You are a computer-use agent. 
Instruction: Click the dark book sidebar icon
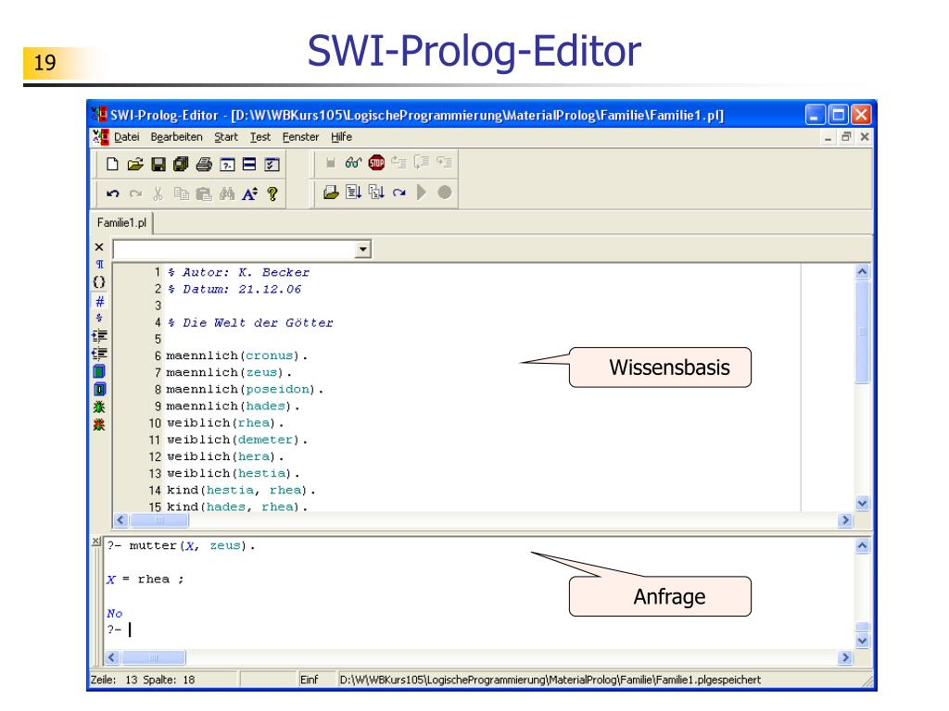[x=99, y=389]
